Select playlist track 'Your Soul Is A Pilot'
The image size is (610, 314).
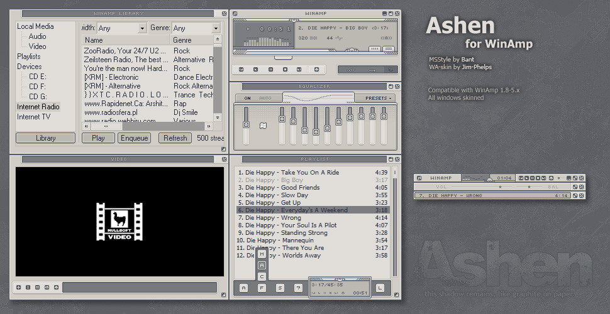[x=313, y=225]
